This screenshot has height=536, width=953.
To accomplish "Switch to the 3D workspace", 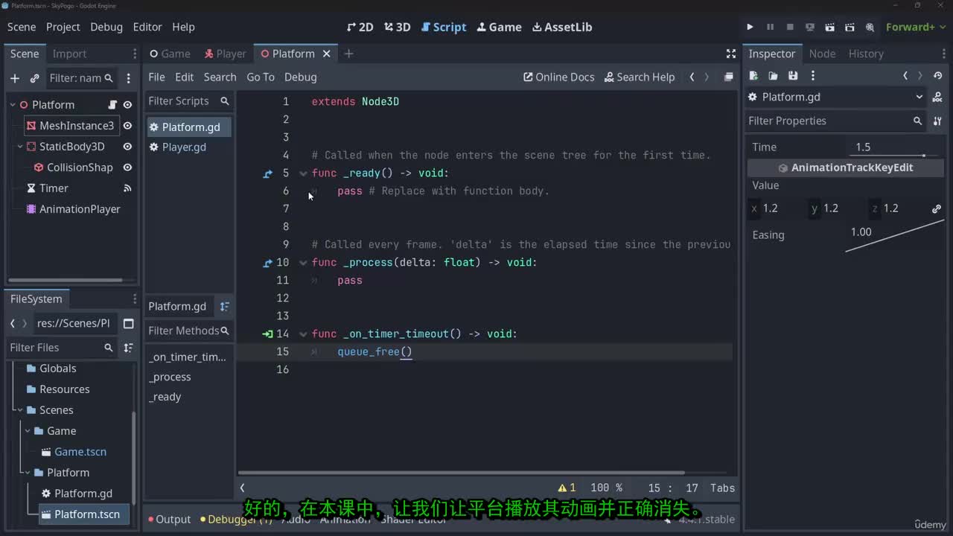I will [398, 27].
